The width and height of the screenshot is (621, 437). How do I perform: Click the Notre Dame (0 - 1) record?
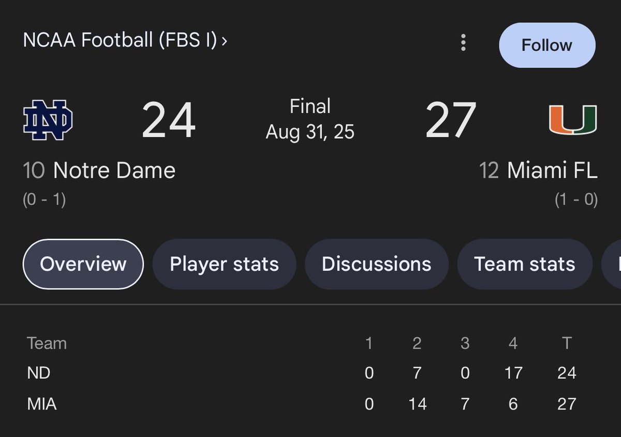(x=44, y=200)
